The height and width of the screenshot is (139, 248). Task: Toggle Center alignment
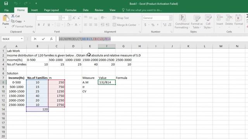pyautogui.click(x=90, y=25)
